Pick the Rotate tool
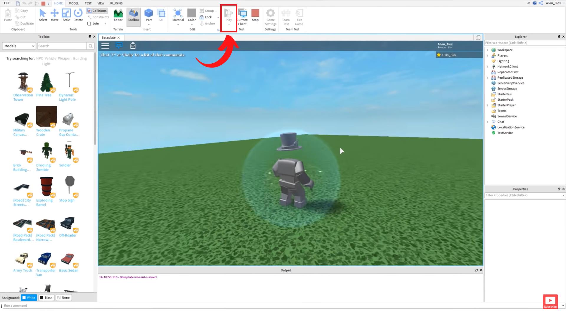Screen dimensions: 566x318 click(78, 15)
